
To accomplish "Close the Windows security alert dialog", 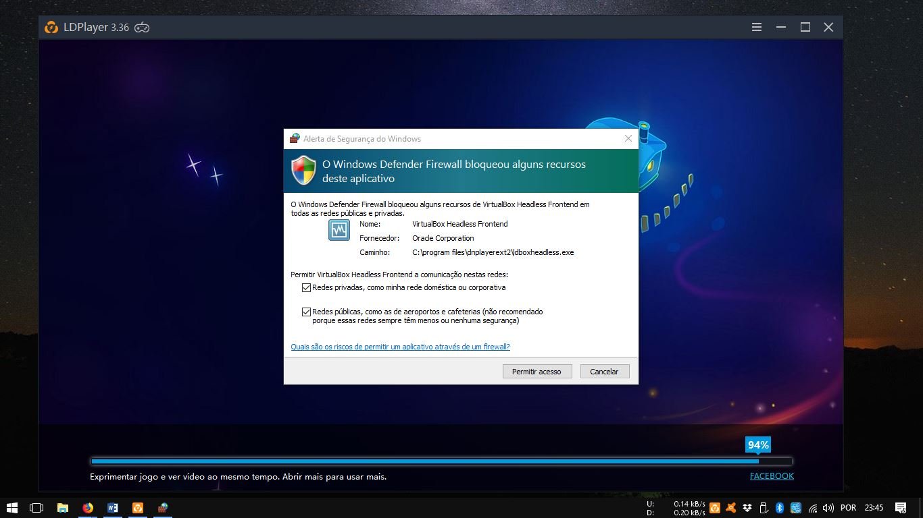I will point(628,138).
